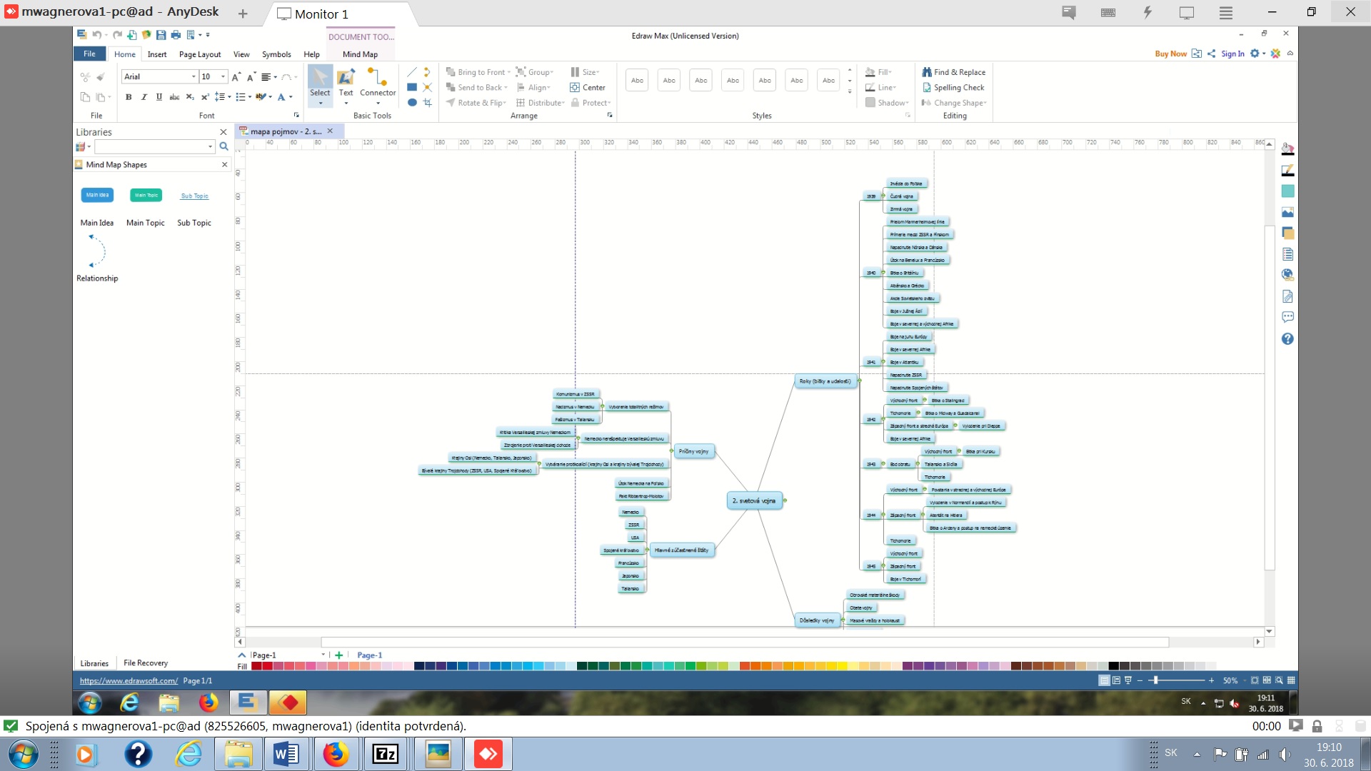The image size is (1371, 771).
Task: Switch to outline view mode in status bar
Action: pos(1116,680)
